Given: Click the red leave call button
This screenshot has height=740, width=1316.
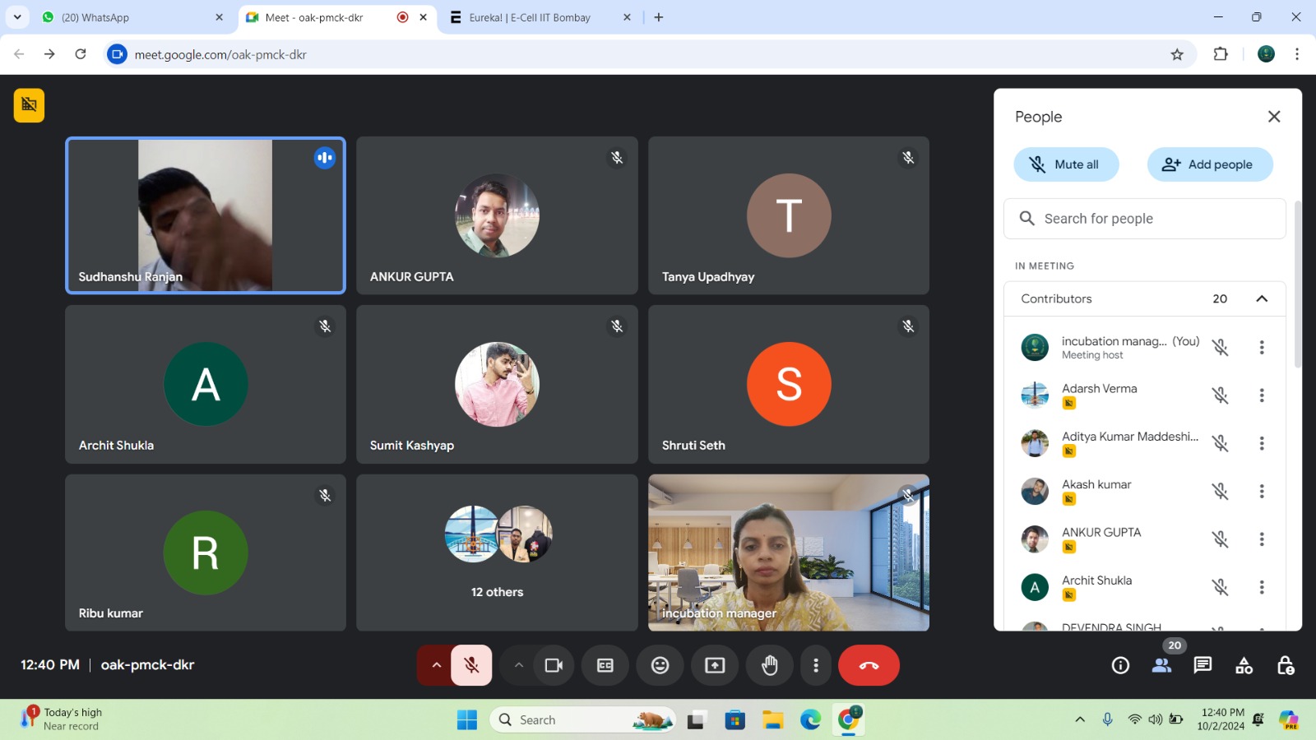Looking at the screenshot, I should coord(869,665).
